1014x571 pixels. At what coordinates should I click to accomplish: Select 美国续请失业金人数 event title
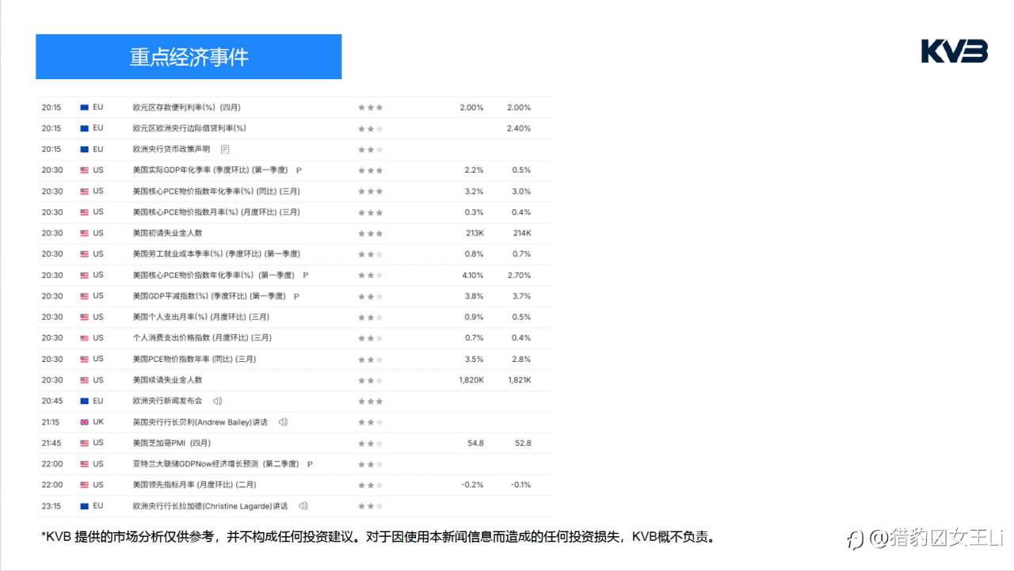167,380
